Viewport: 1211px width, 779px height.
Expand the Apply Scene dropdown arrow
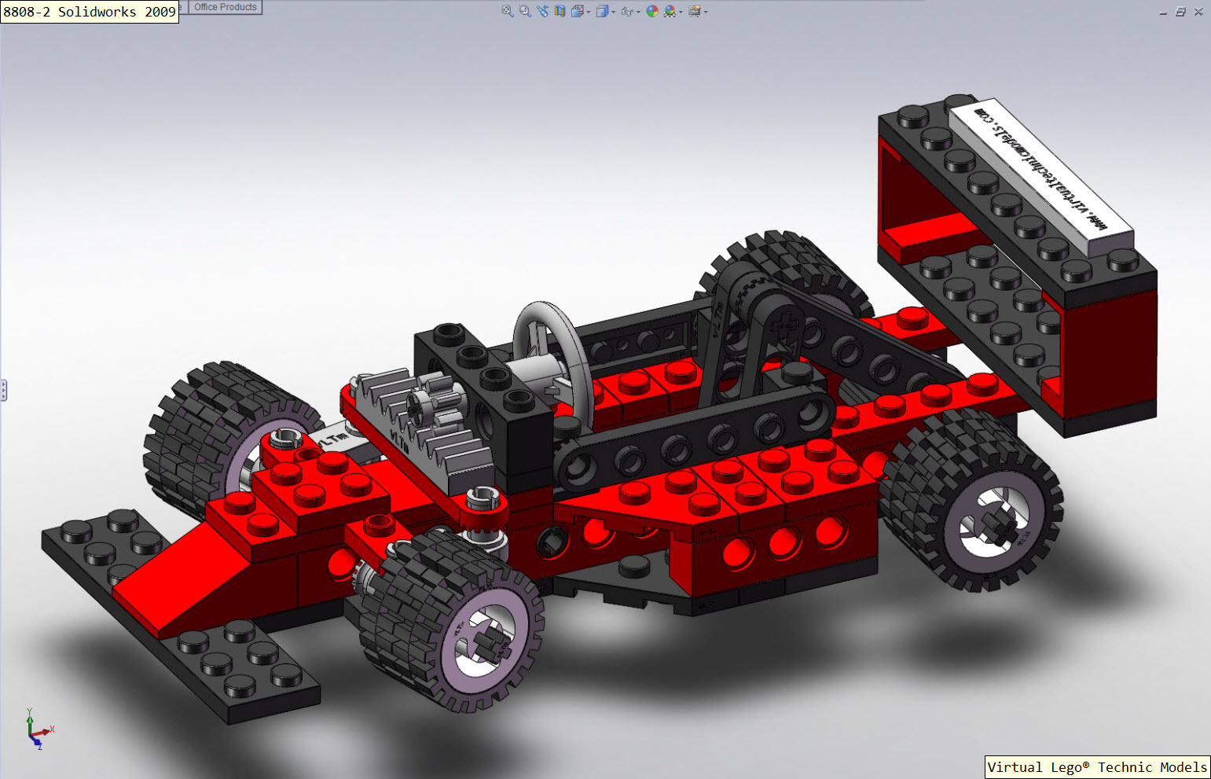(681, 12)
